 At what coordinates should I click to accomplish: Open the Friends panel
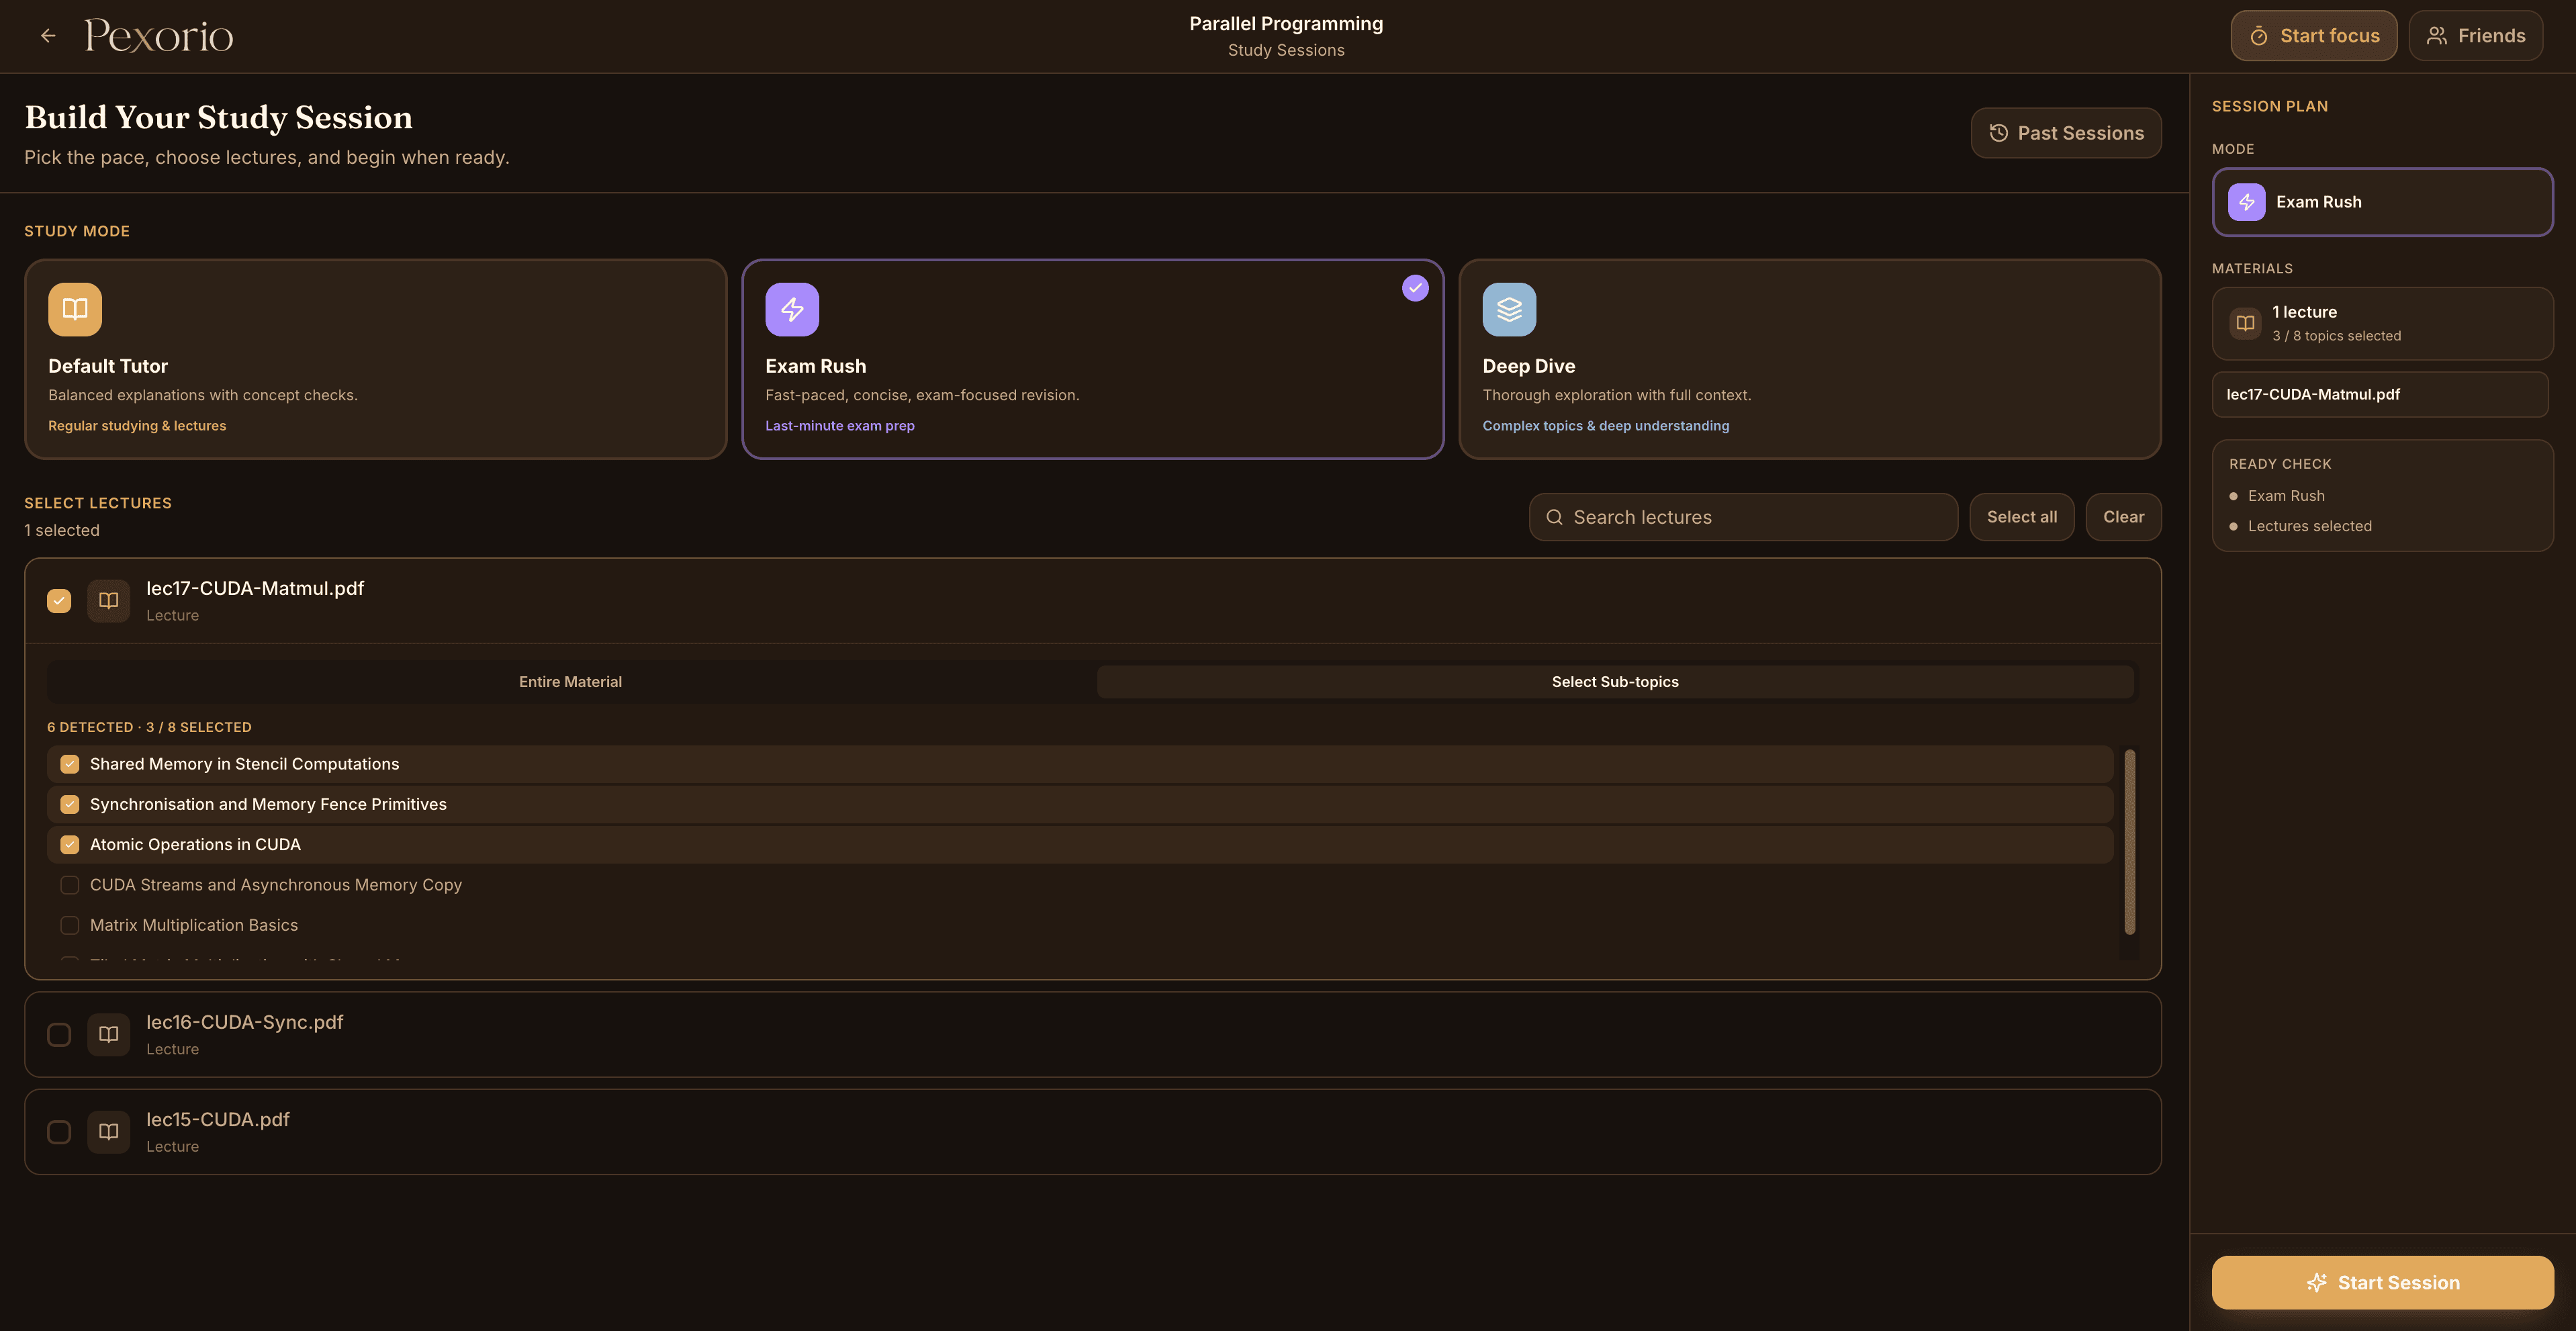[x=2476, y=36]
